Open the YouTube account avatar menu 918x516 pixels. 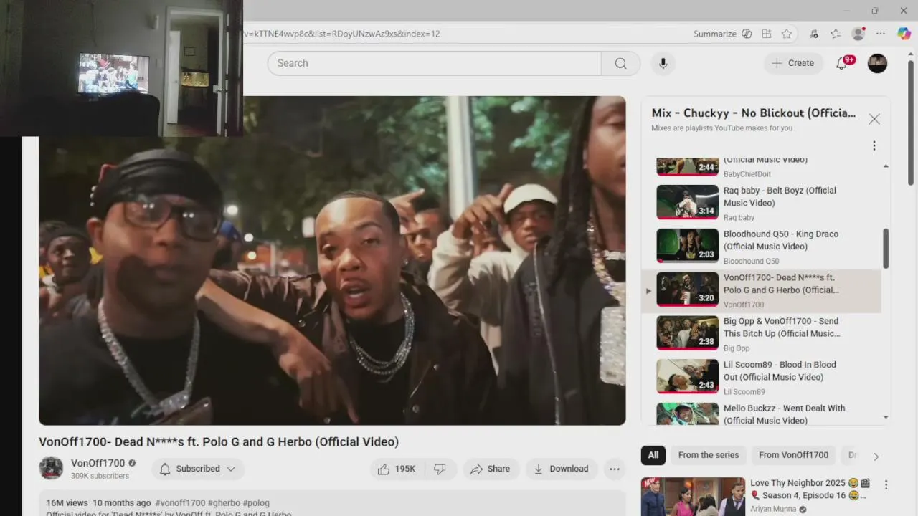coord(877,63)
